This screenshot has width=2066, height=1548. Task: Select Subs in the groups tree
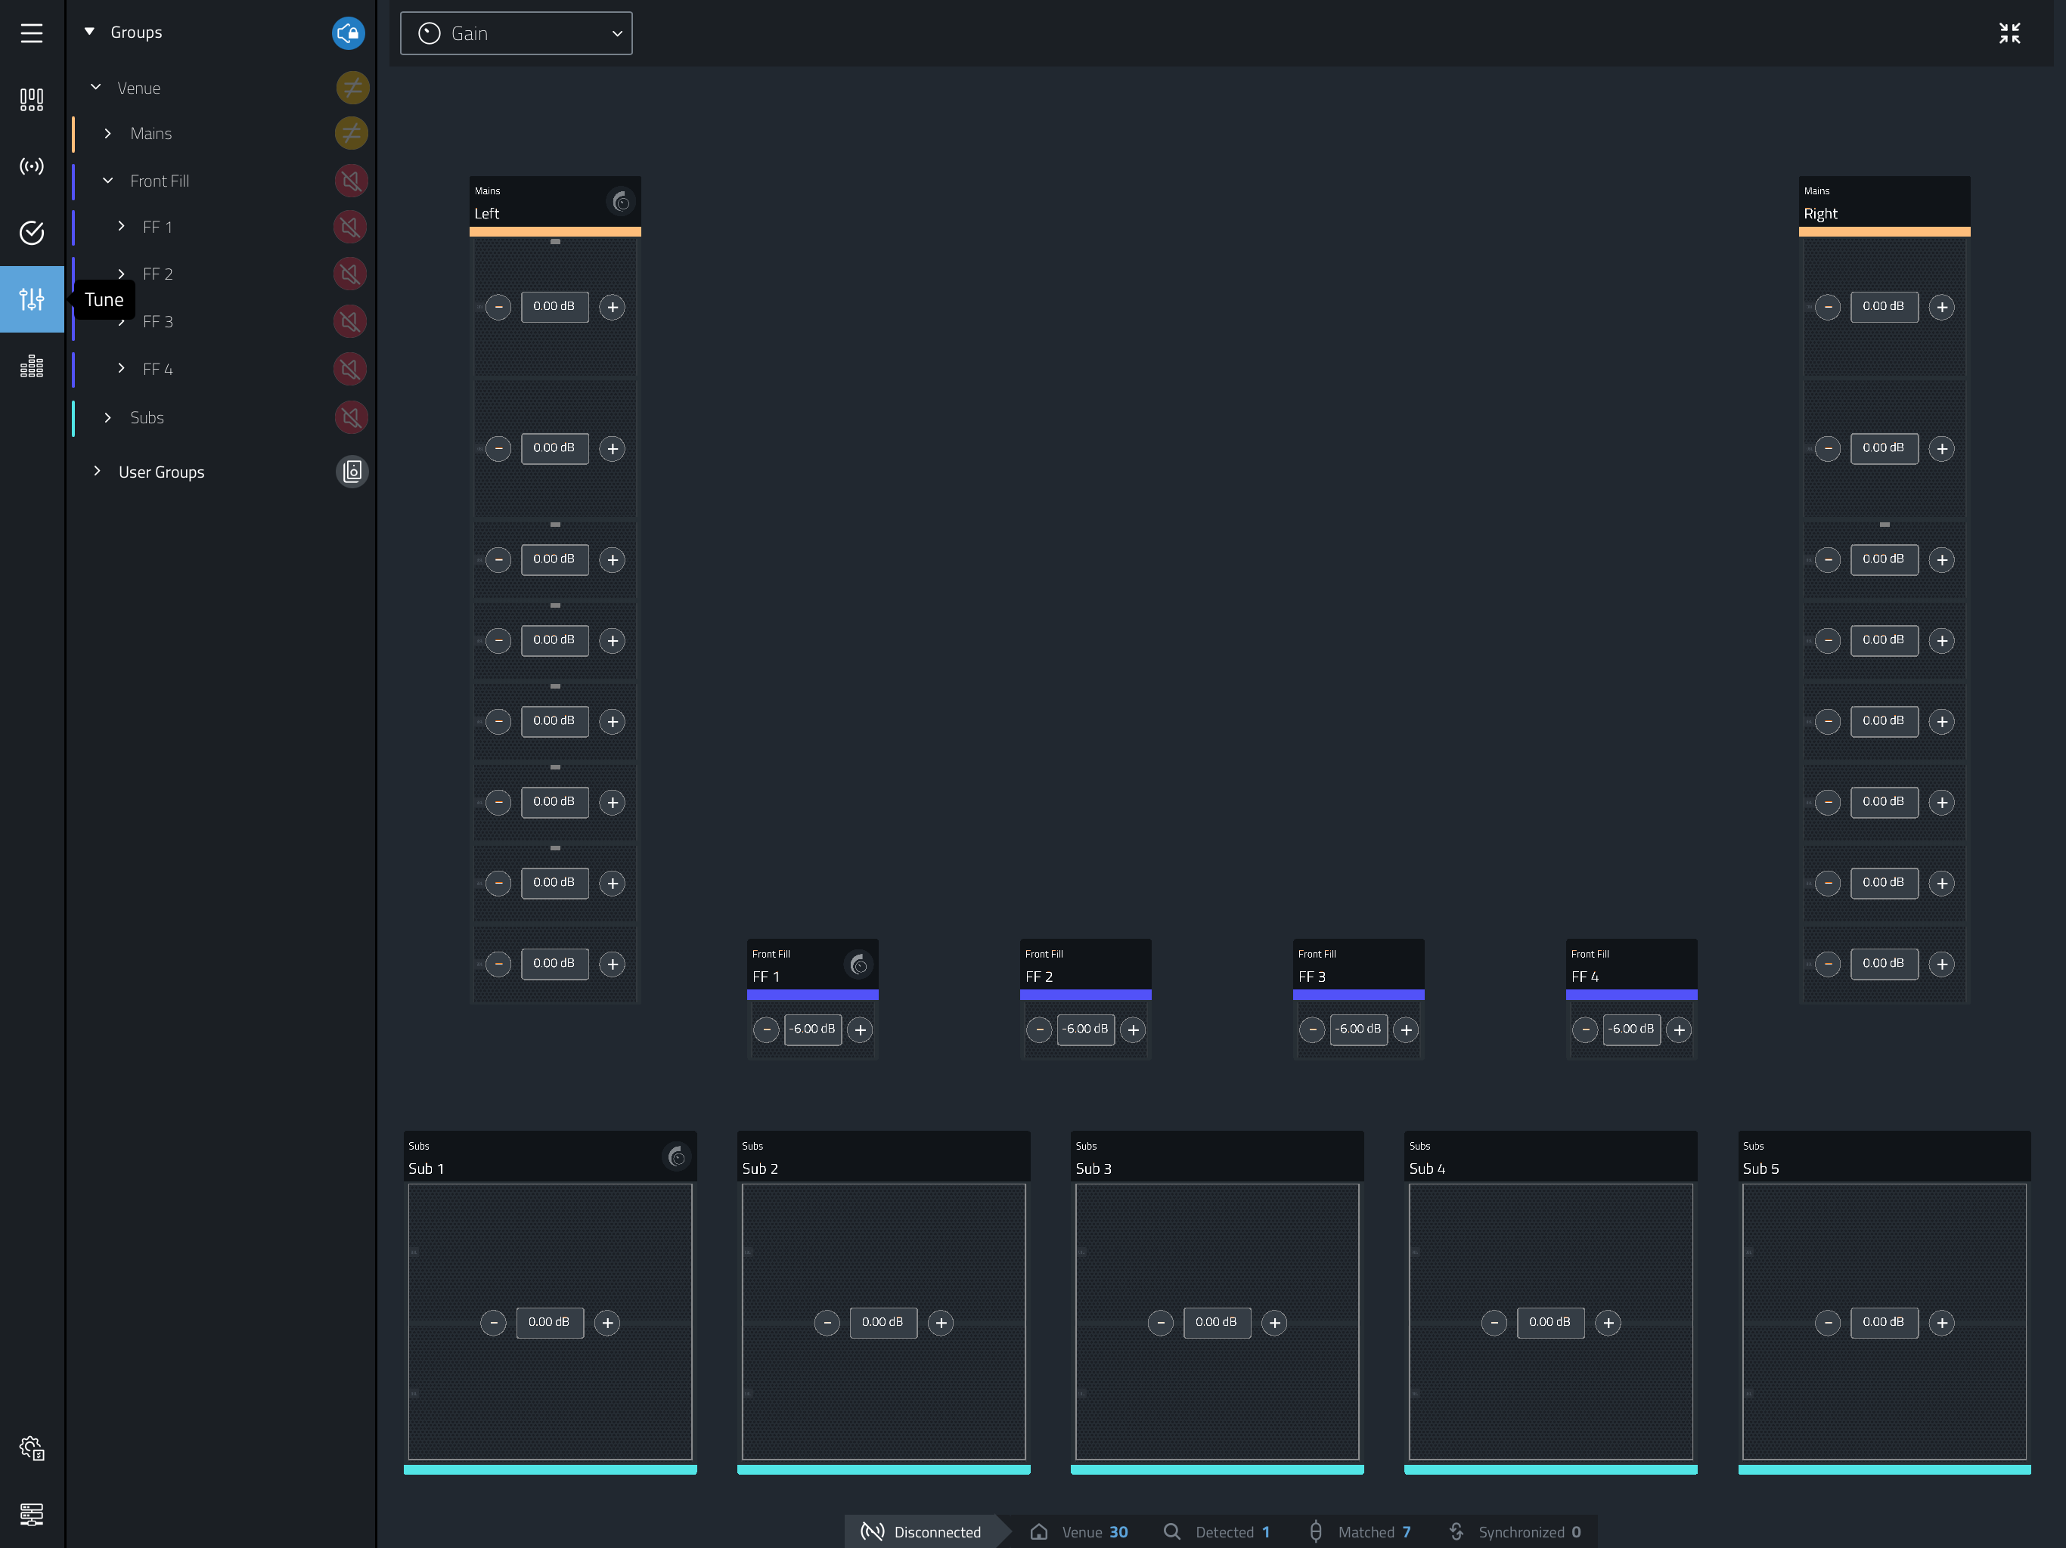[147, 417]
